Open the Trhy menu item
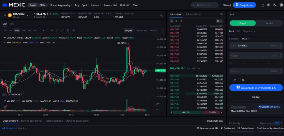 (77, 5)
